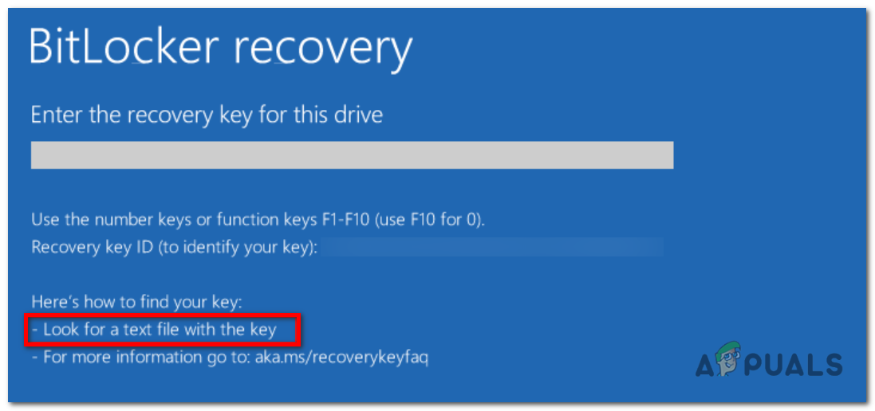Click the dash bullet before "For more information"
875x411 pixels.
tap(35, 357)
